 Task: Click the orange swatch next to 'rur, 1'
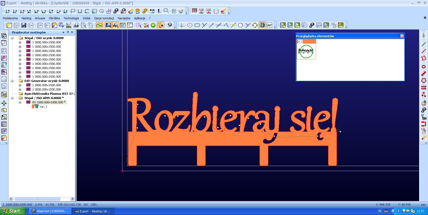point(33,107)
